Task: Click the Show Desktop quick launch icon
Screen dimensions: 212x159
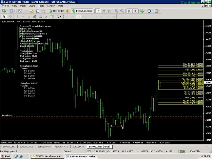Action: 16,156
